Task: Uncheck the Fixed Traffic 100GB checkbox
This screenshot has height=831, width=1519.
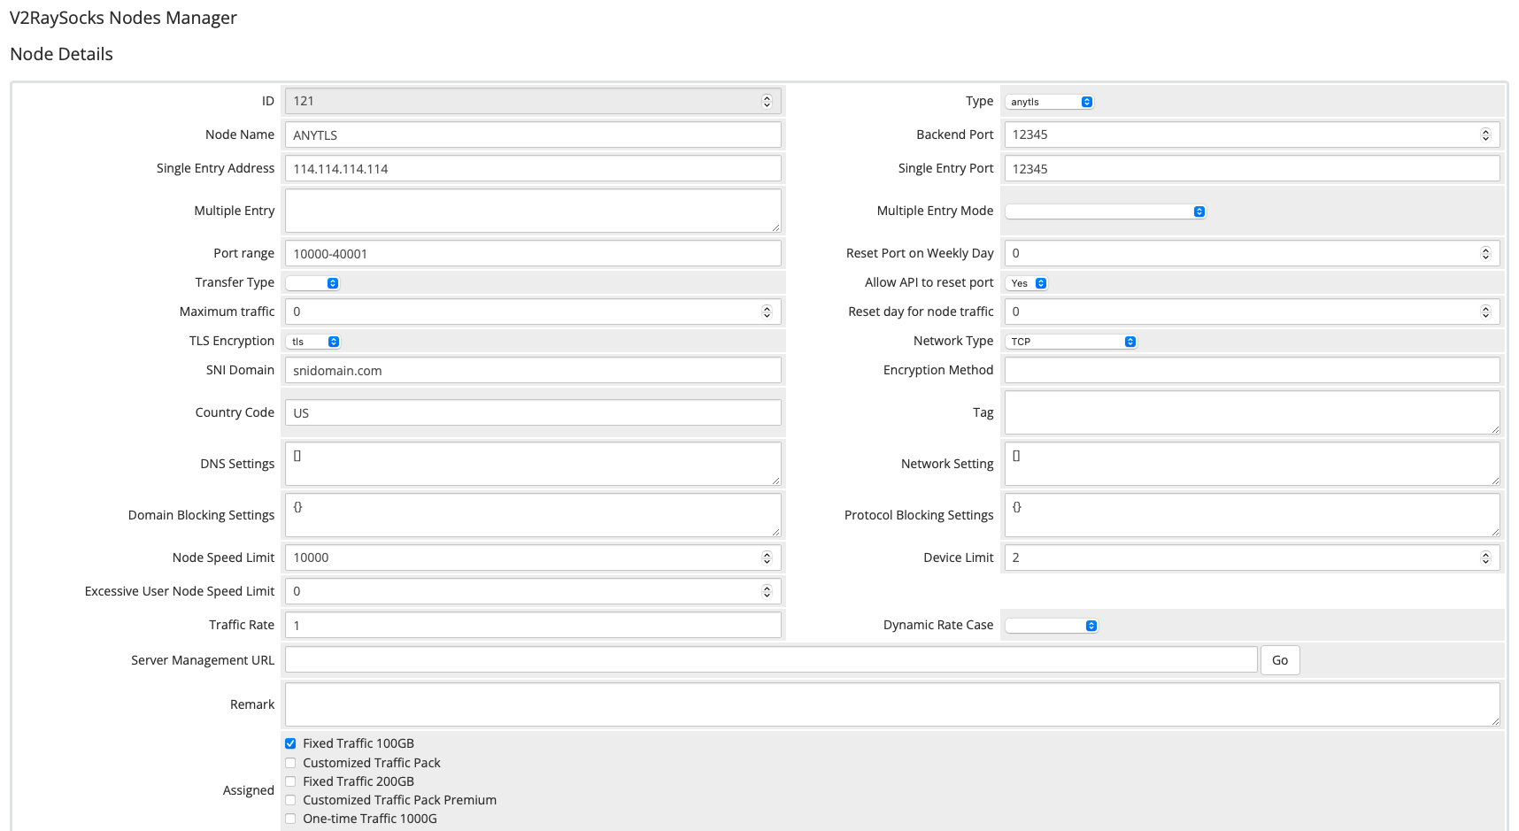Action: click(x=290, y=743)
